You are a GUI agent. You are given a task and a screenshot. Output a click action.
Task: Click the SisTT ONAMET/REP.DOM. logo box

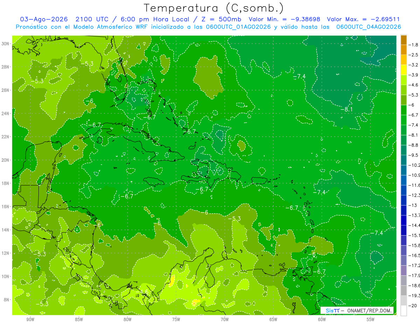[357, 310]
